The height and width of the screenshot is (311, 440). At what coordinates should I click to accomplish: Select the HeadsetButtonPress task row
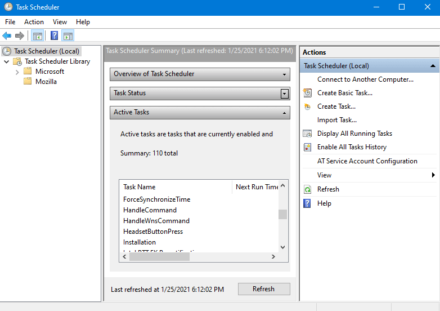point(153,232)
